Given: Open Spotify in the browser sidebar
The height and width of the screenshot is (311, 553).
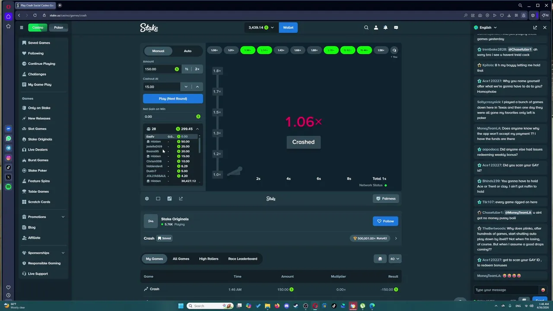Looking at the screenshot, I should click(8, 187).
